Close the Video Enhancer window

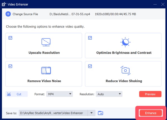162,4
